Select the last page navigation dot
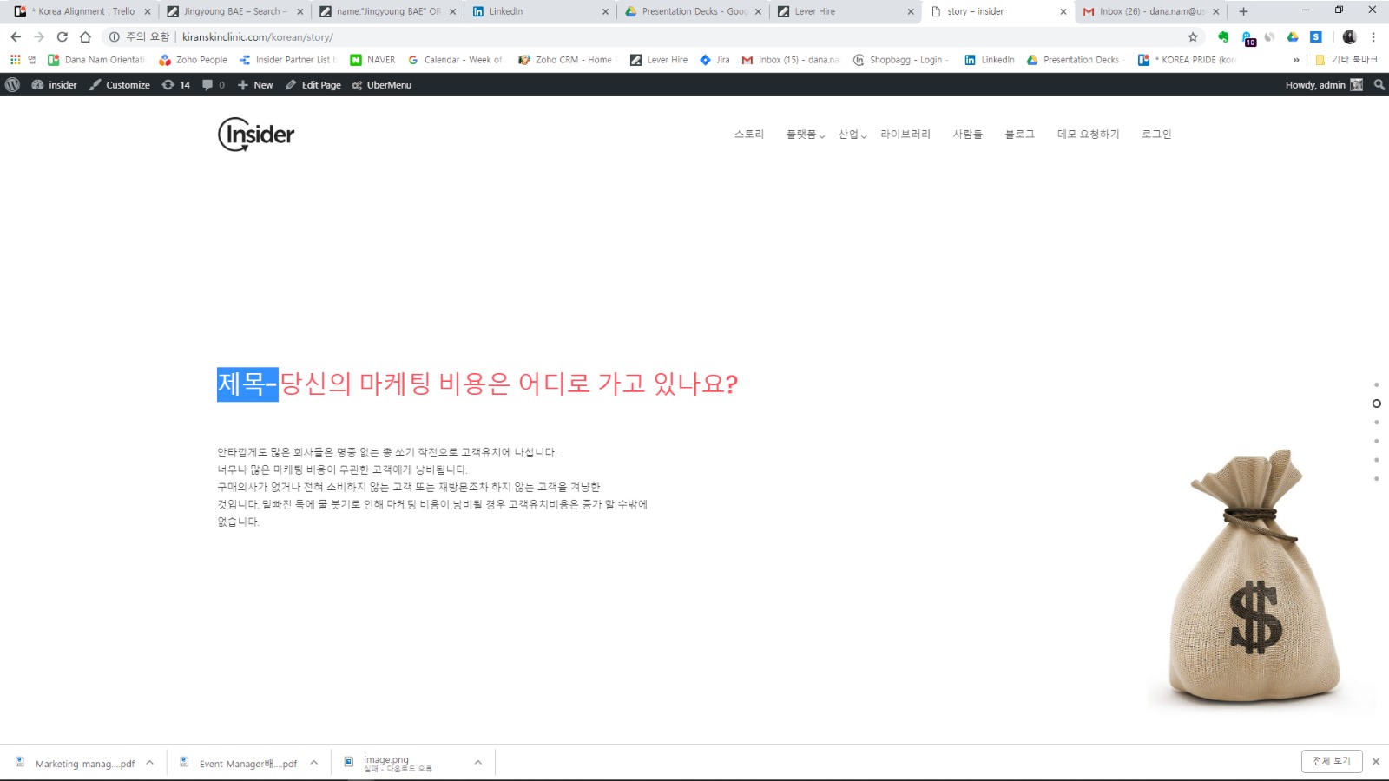Screen dimensions: 1389x781 [x=1376, y=479]
